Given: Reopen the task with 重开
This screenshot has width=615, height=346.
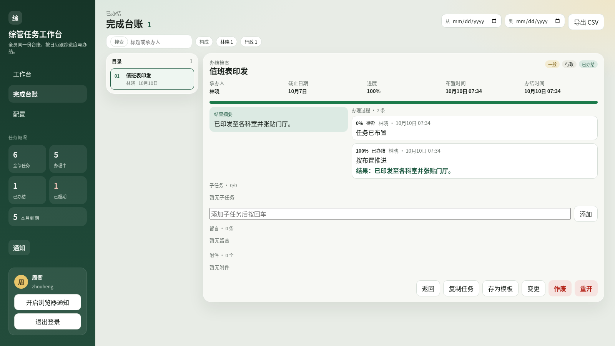Looking at the screenshot, I should pyautogui.click(x=586, y=288).
